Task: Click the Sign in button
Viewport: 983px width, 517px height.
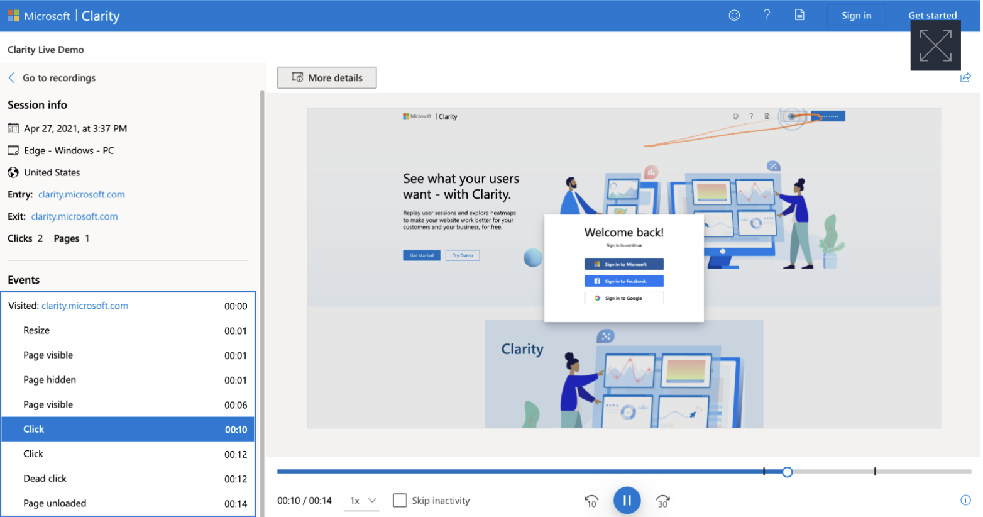Action: 855,14
